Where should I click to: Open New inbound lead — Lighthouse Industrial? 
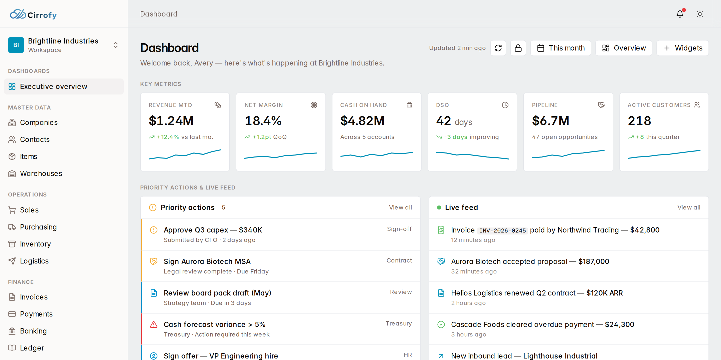click(x=569, y=353)
